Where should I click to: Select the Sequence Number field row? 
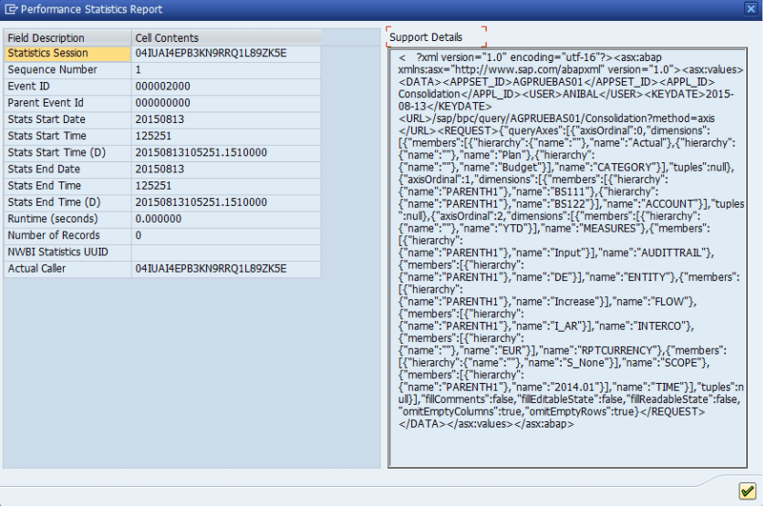(67, 70)
